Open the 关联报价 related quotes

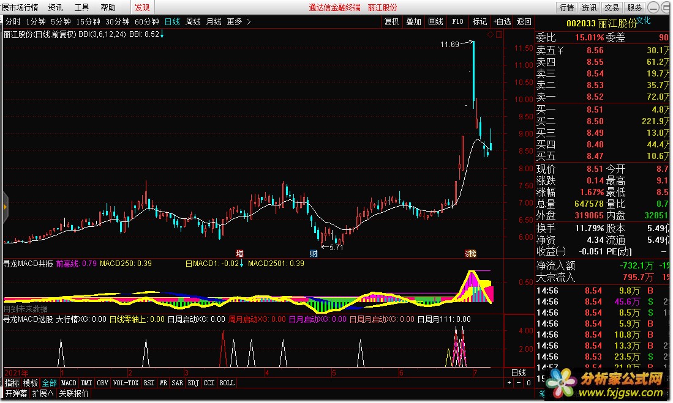coord(74,393)
